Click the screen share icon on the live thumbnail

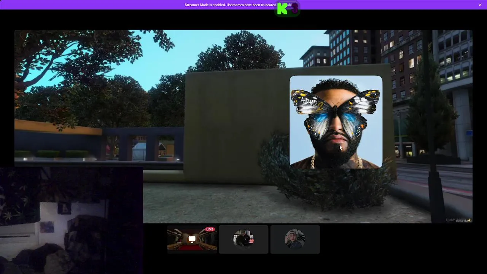coord(192,239)
